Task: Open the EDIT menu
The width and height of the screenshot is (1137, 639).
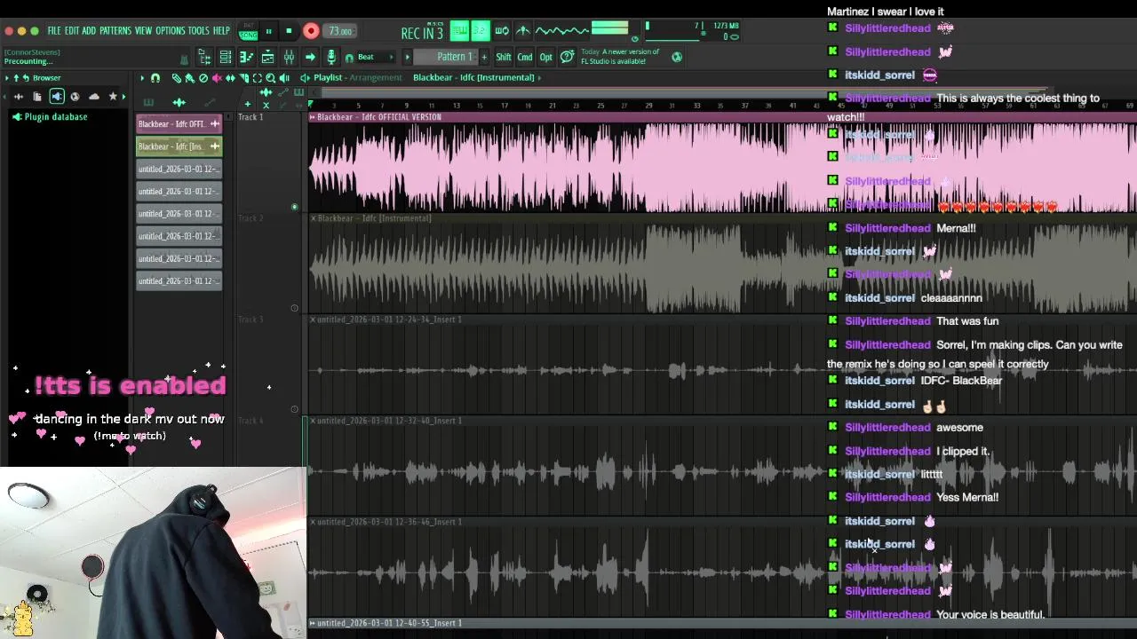Action: pos(72,30)
